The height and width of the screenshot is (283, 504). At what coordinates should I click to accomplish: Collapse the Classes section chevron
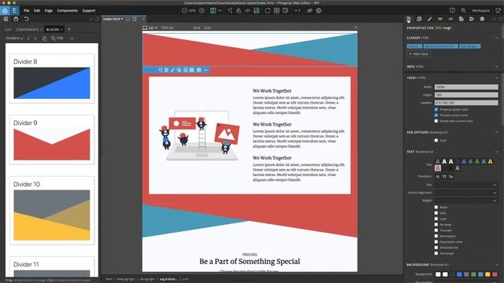(497, 38)
